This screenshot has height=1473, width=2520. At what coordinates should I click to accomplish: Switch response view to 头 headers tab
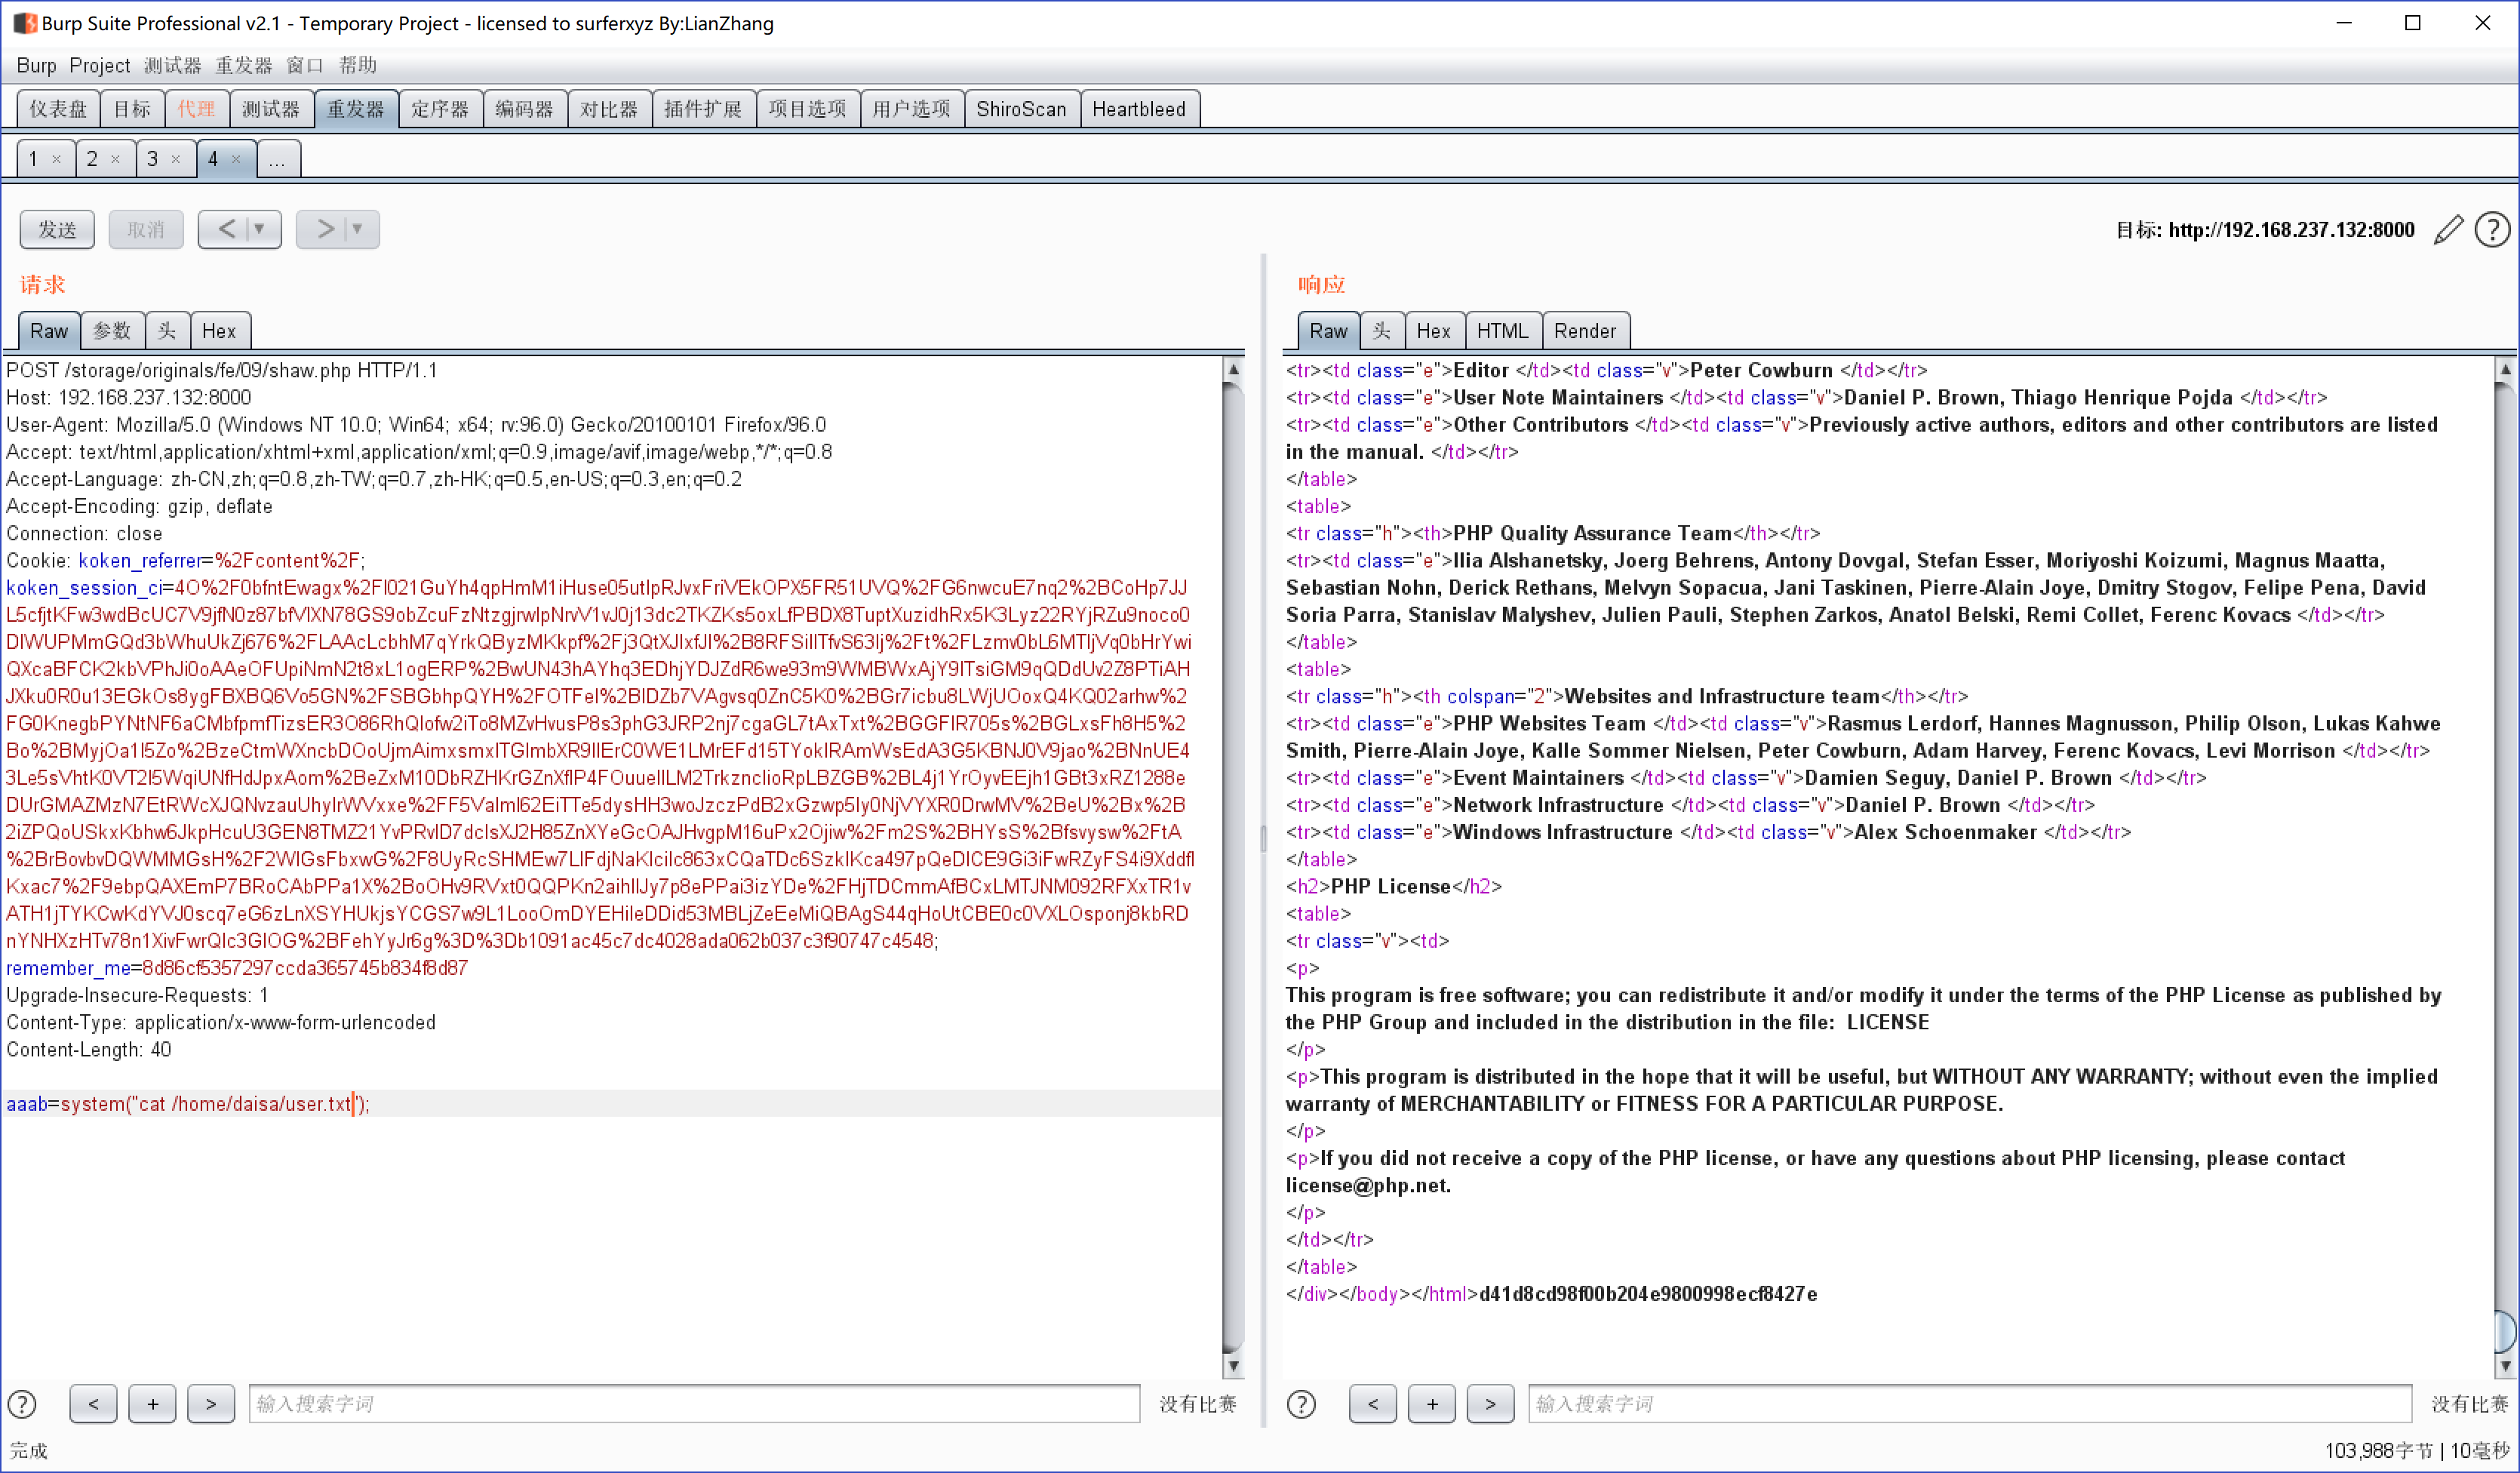click(x=1382, y=331)
